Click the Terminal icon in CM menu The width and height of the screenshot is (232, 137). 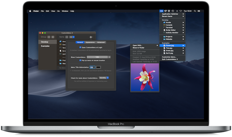click(164, 27)
